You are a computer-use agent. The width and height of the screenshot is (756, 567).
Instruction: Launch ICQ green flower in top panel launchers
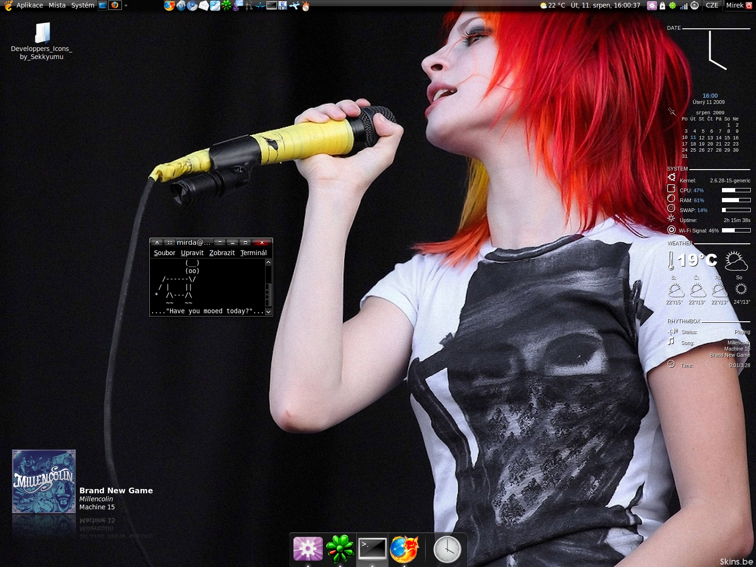pos(226,6)
